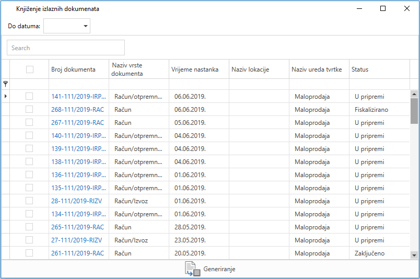
Task: Click the Status filter row cell
Action: 379,84
